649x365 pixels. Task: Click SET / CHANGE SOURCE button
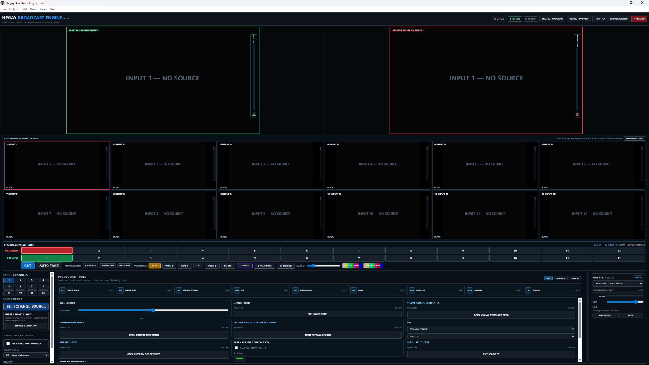[26, 306]
